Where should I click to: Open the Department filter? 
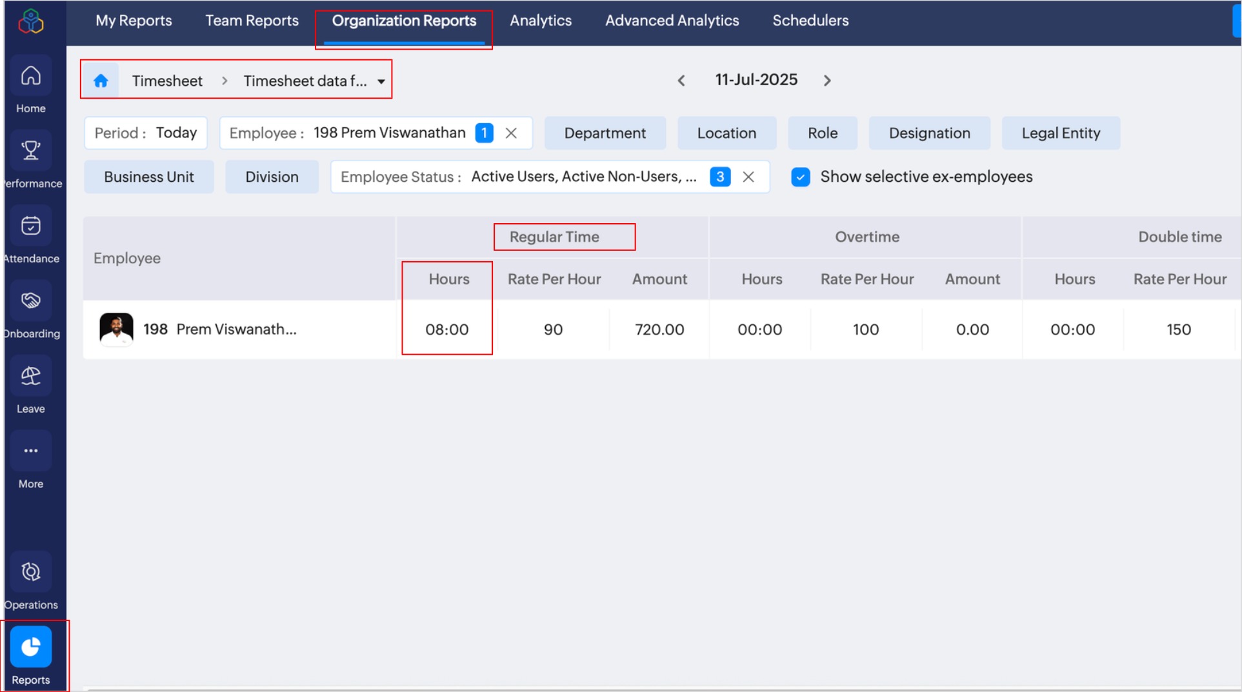click(605, 133)
